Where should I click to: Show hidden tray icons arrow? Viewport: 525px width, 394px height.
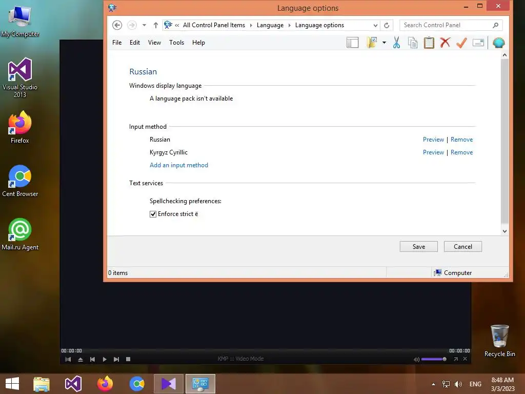pos(433,384)
